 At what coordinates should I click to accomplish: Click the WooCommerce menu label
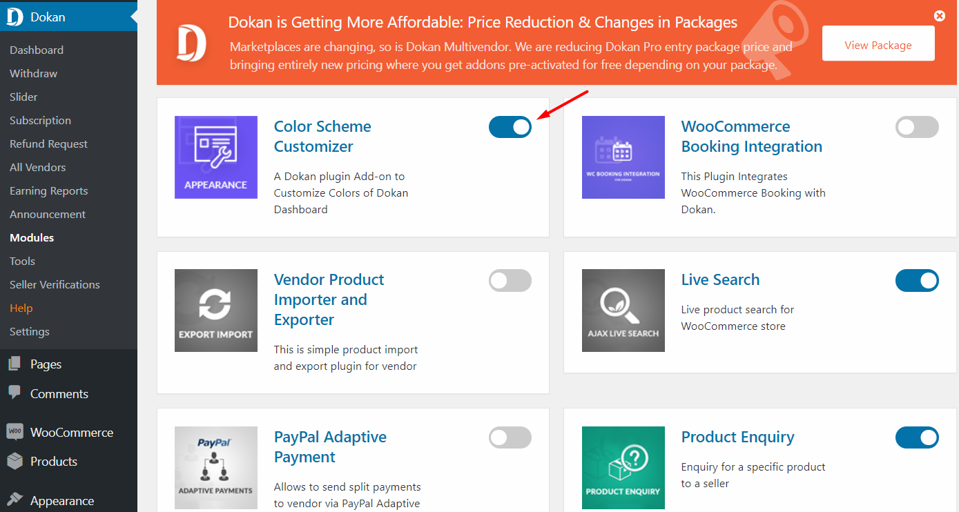(x=72, y=432)
